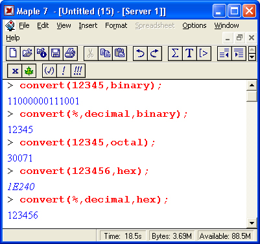Open the Help menu
The height and width of the screenshot is (244, 260).
pyautogui.click(x=13, y=38)
